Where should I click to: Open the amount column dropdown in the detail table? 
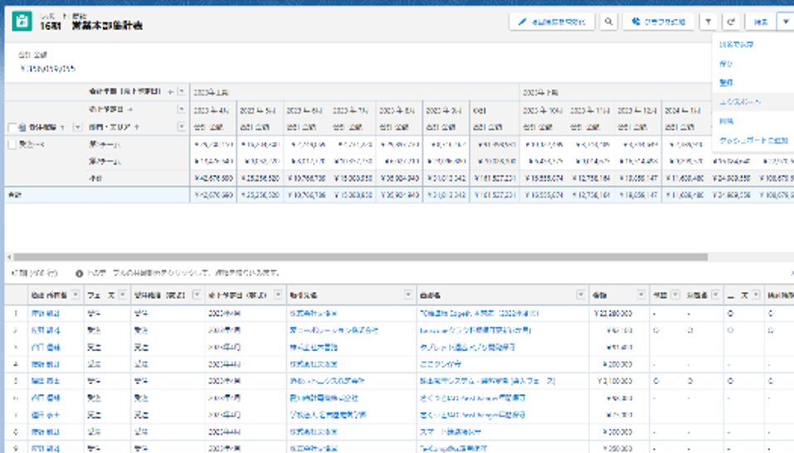pos(641,295)
